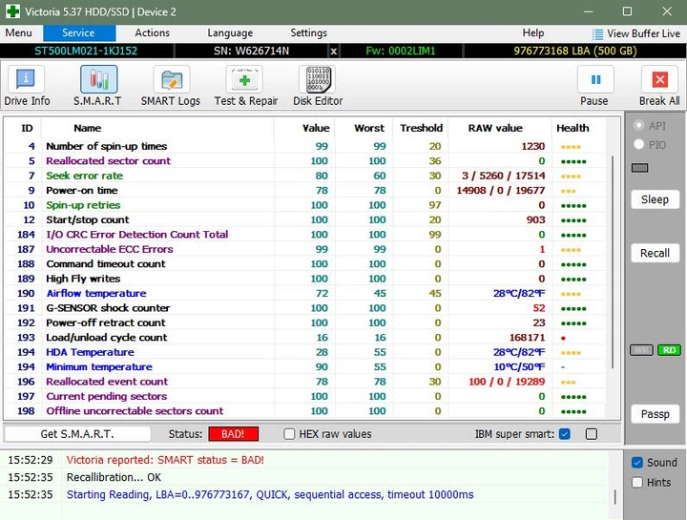Open the Menu menu
Screen dimensions: 687x520
click(18, 32)
